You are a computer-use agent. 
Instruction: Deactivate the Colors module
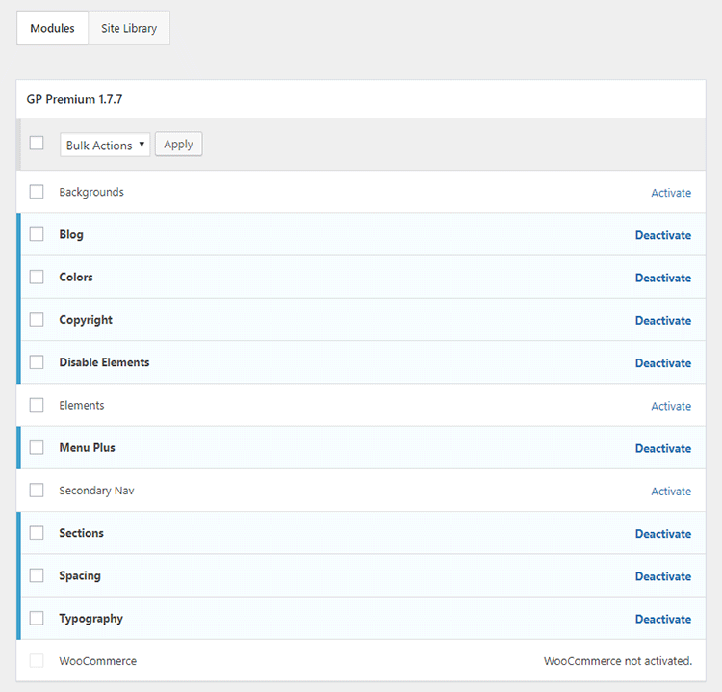(663, 278)
